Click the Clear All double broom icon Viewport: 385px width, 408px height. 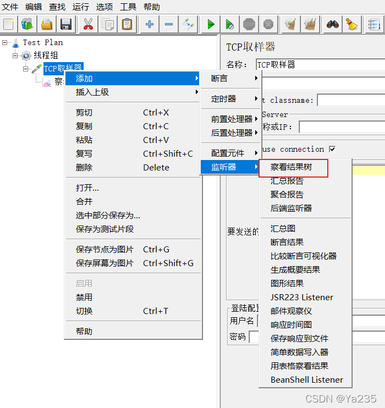click(x=310, y=24)
